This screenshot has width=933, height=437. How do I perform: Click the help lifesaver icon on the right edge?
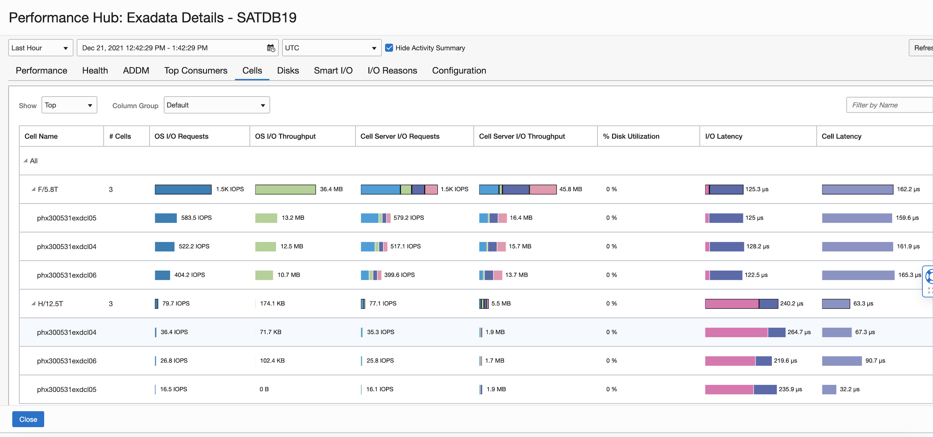(929, 276)
